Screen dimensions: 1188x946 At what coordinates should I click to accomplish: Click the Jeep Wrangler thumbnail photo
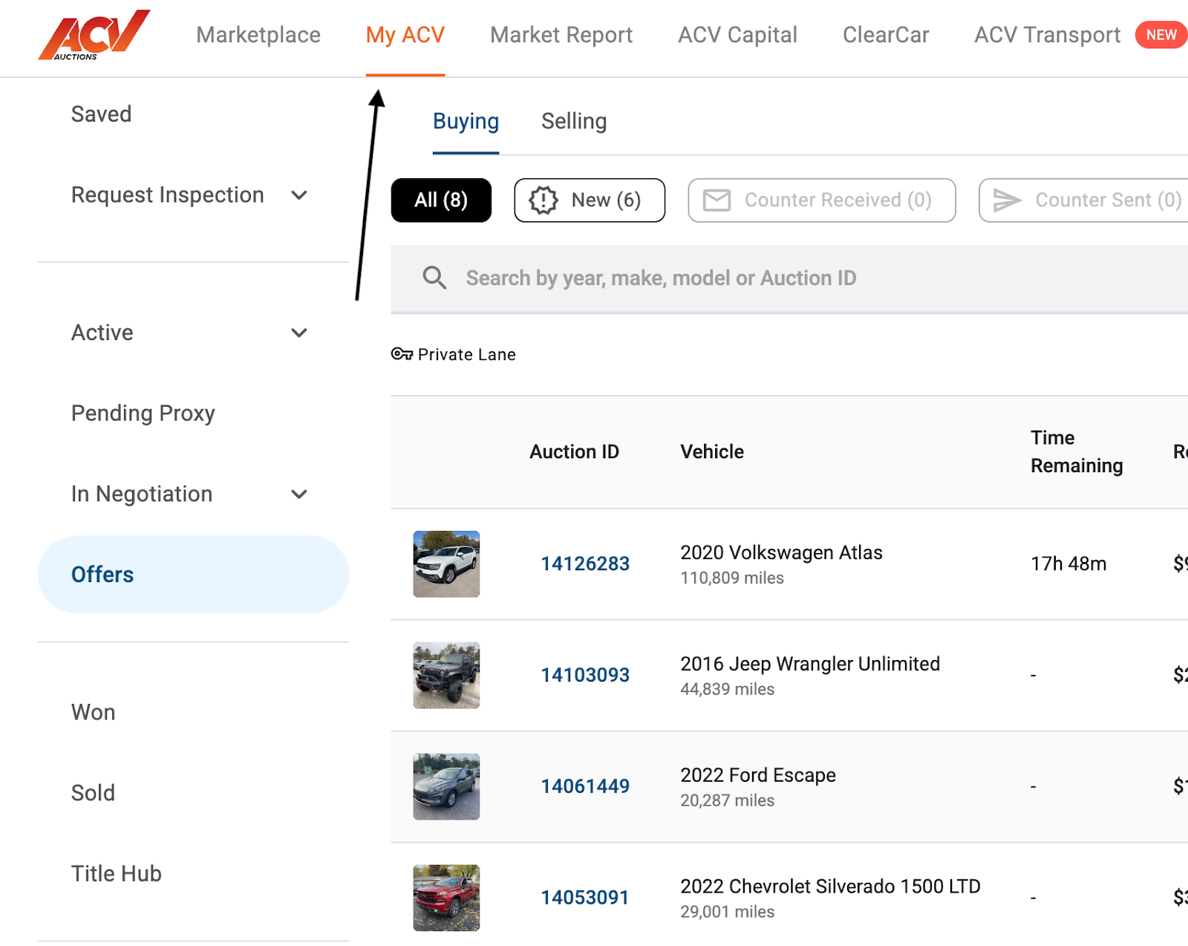446,675
